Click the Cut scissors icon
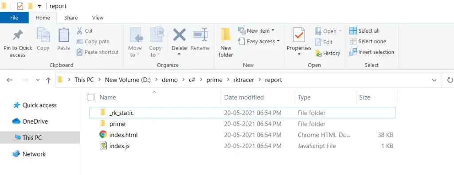Image resolution: width=454 pixels, height=175 pixels. pyautogui.click(x=79, y=30)
